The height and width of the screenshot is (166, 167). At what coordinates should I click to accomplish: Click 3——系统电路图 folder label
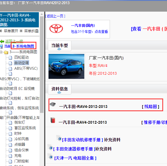[x=23, y=52]
